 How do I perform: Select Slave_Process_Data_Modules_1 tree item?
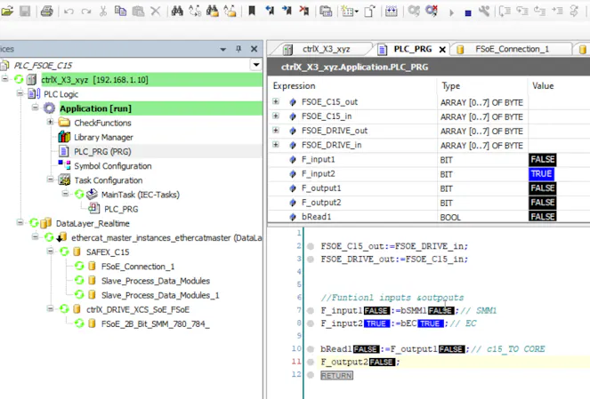[x=159, y=295]
